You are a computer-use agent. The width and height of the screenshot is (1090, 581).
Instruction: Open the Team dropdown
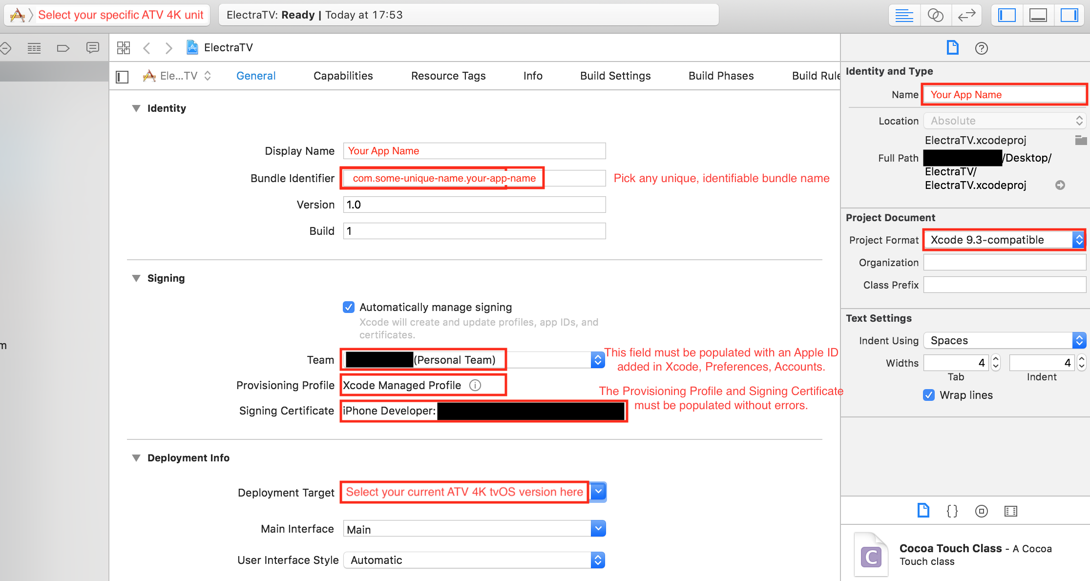597,360
